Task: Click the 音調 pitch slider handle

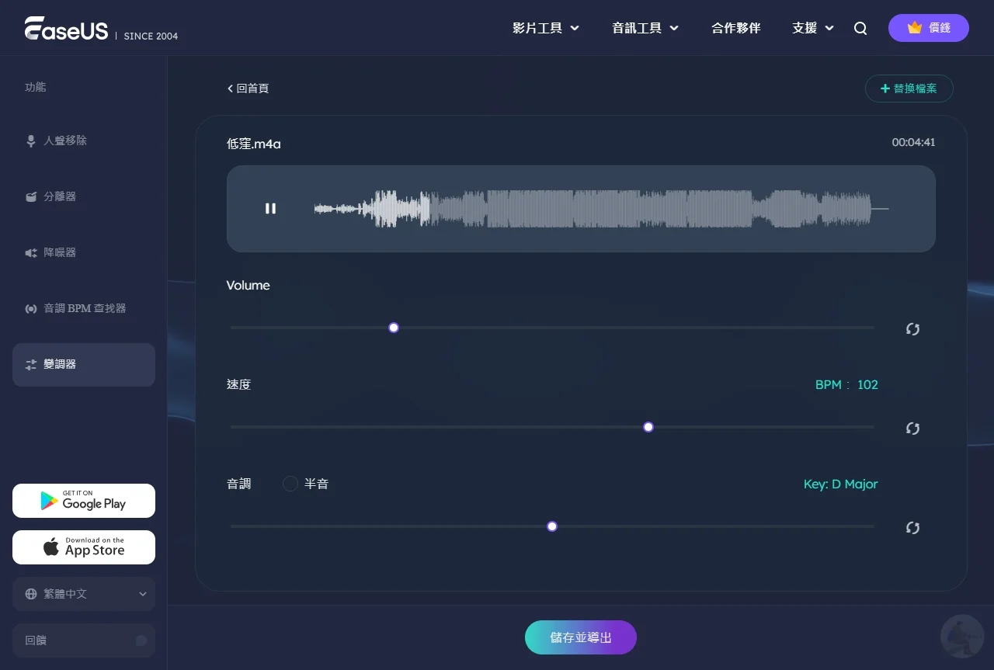Action: pos(552,526)
